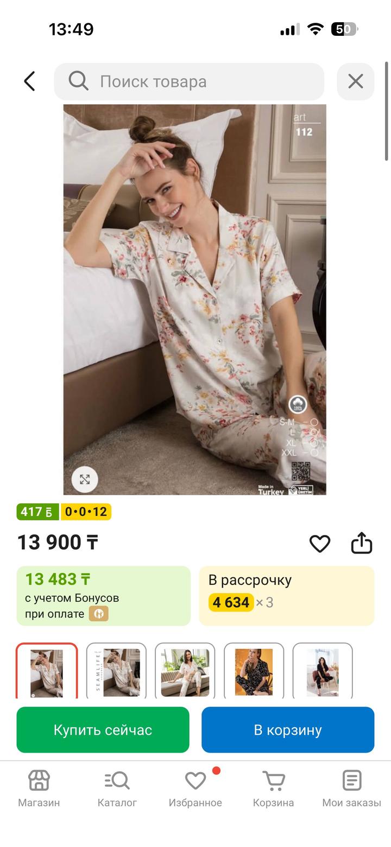The image size is (391, 847).
Task: Close the product page with X
Action: [356, 81]
